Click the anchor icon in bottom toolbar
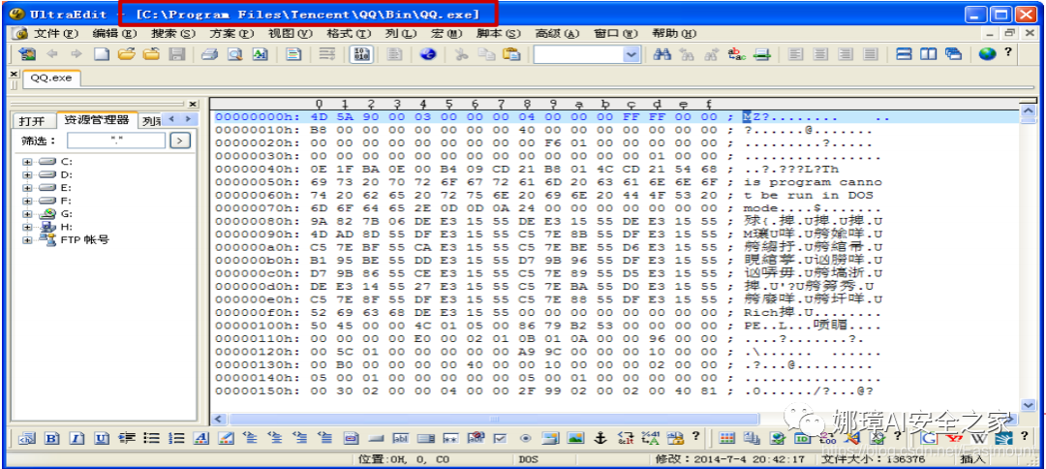 click(x=600, y=438)
